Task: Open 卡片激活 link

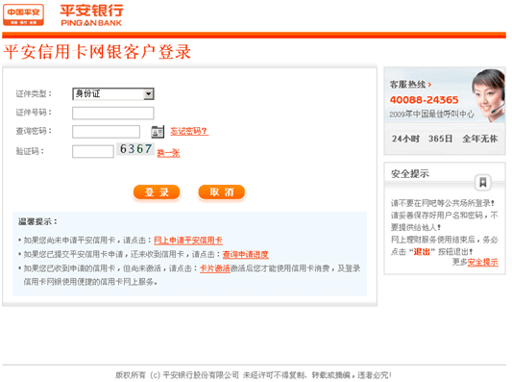Action: (x=215, y=268)
